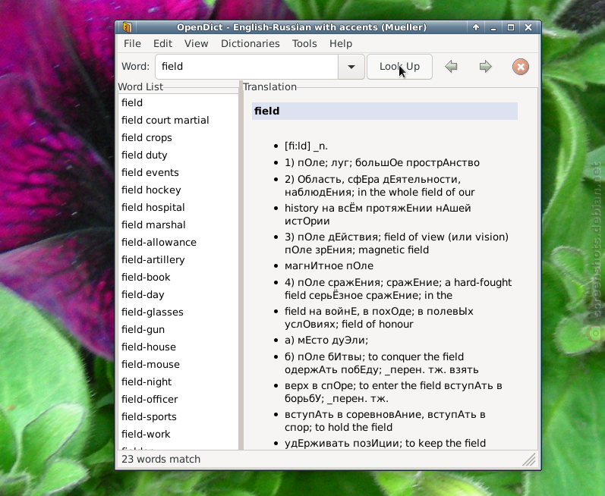Select 'field court martial' in the list
The image size is (605, 496).
(178, 121)
